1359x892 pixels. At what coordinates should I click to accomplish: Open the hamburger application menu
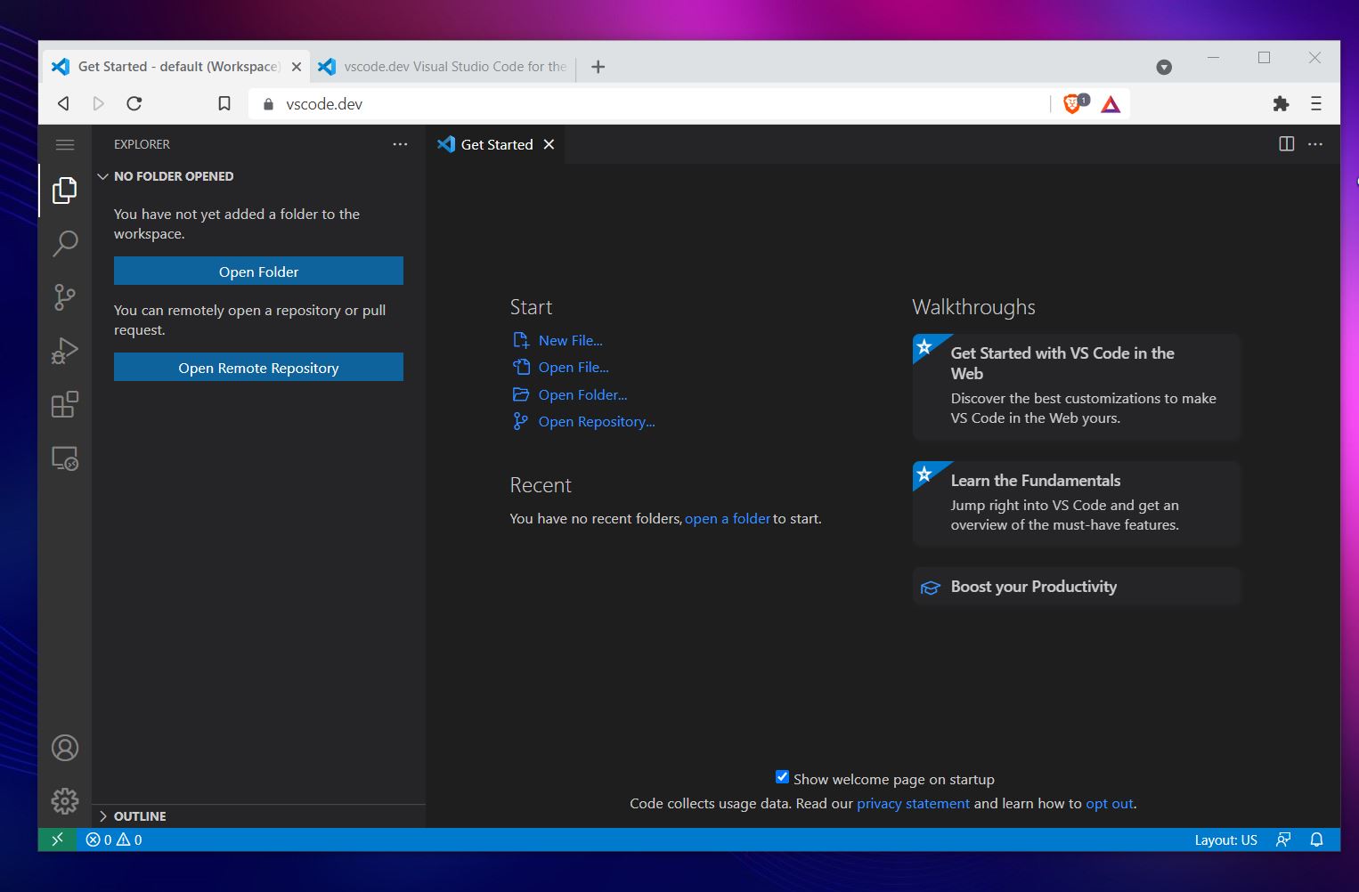coord(65,144)
